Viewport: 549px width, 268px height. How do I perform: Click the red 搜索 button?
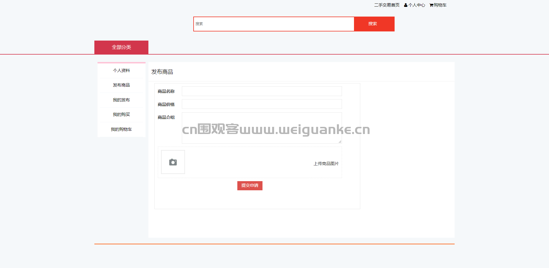pyautogui.click(x=374, y=24)
